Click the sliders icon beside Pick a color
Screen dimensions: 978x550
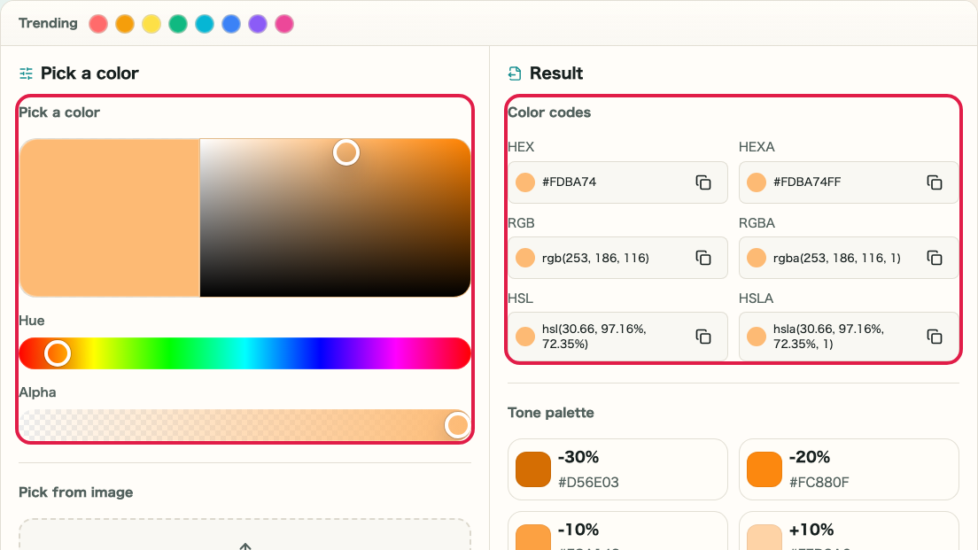click(27, 74)
